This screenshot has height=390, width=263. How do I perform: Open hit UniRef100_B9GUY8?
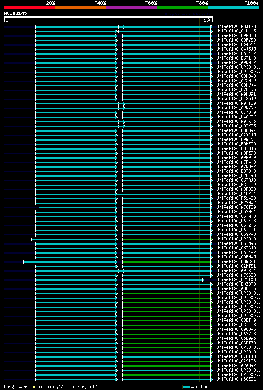point(236,36)
